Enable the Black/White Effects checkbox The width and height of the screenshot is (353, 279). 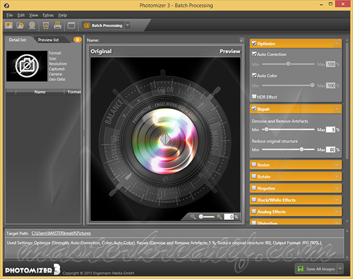[x=254, y=200]
